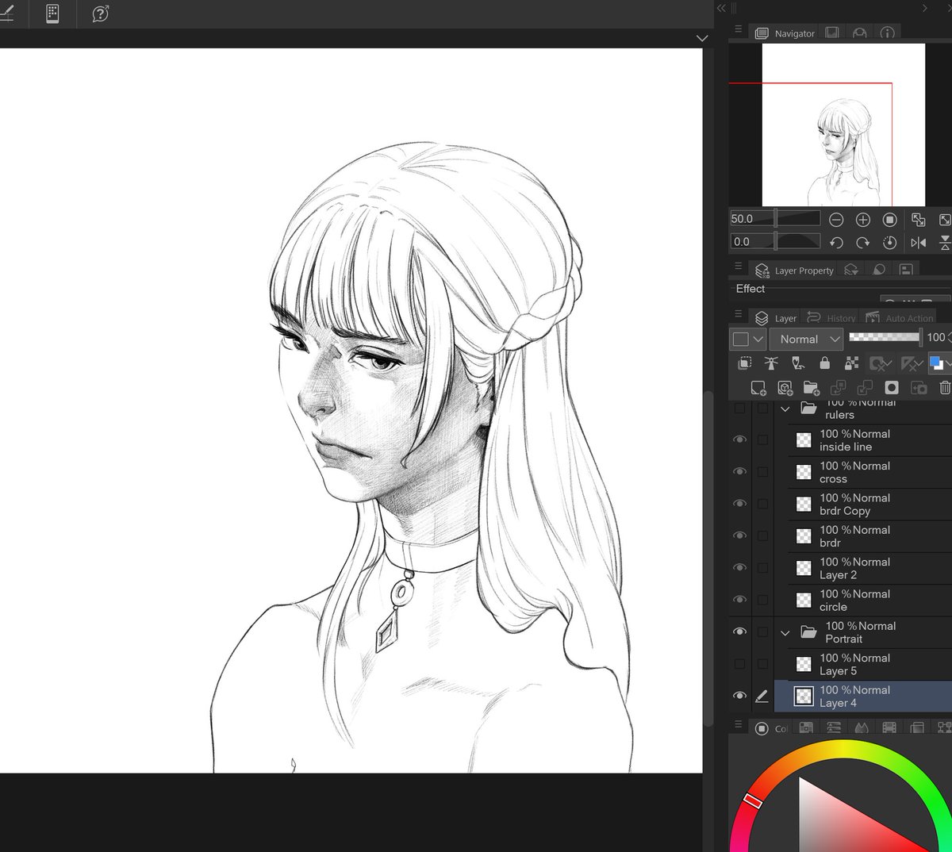This screenshot has height=852, width=952.
Task: Hide the 'cross' layer
Action: coord(740,472)
